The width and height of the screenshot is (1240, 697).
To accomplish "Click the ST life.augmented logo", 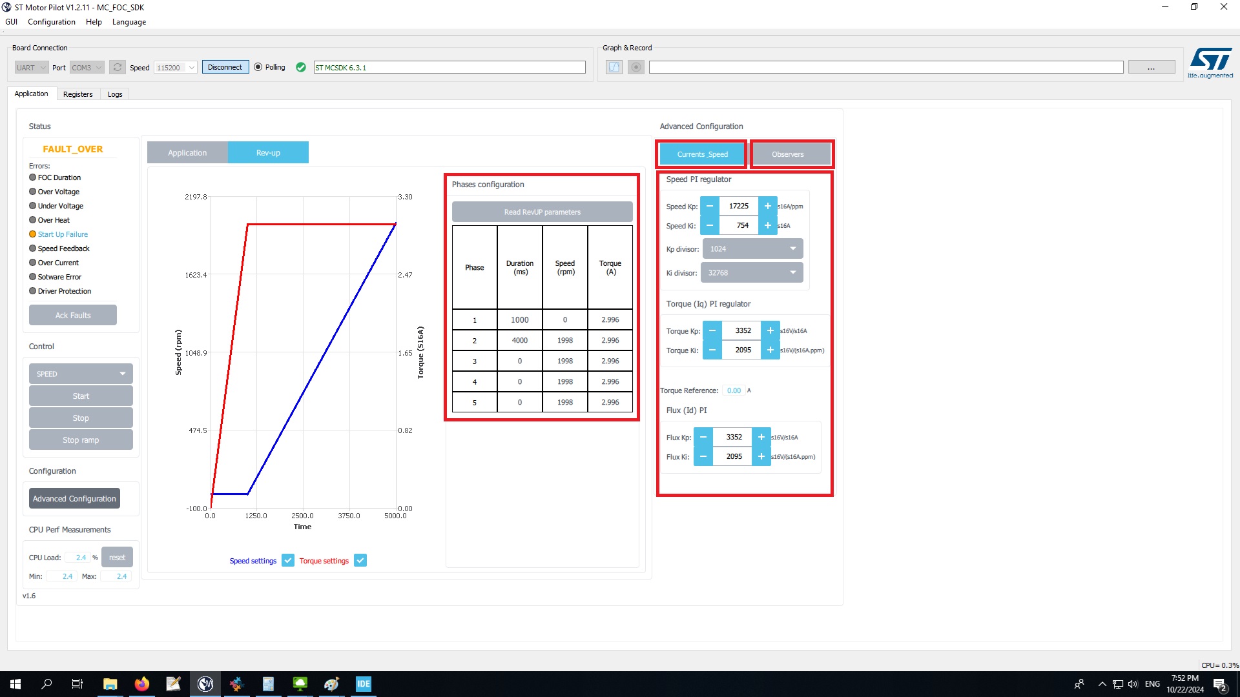I will click(x=1211, y=61).
